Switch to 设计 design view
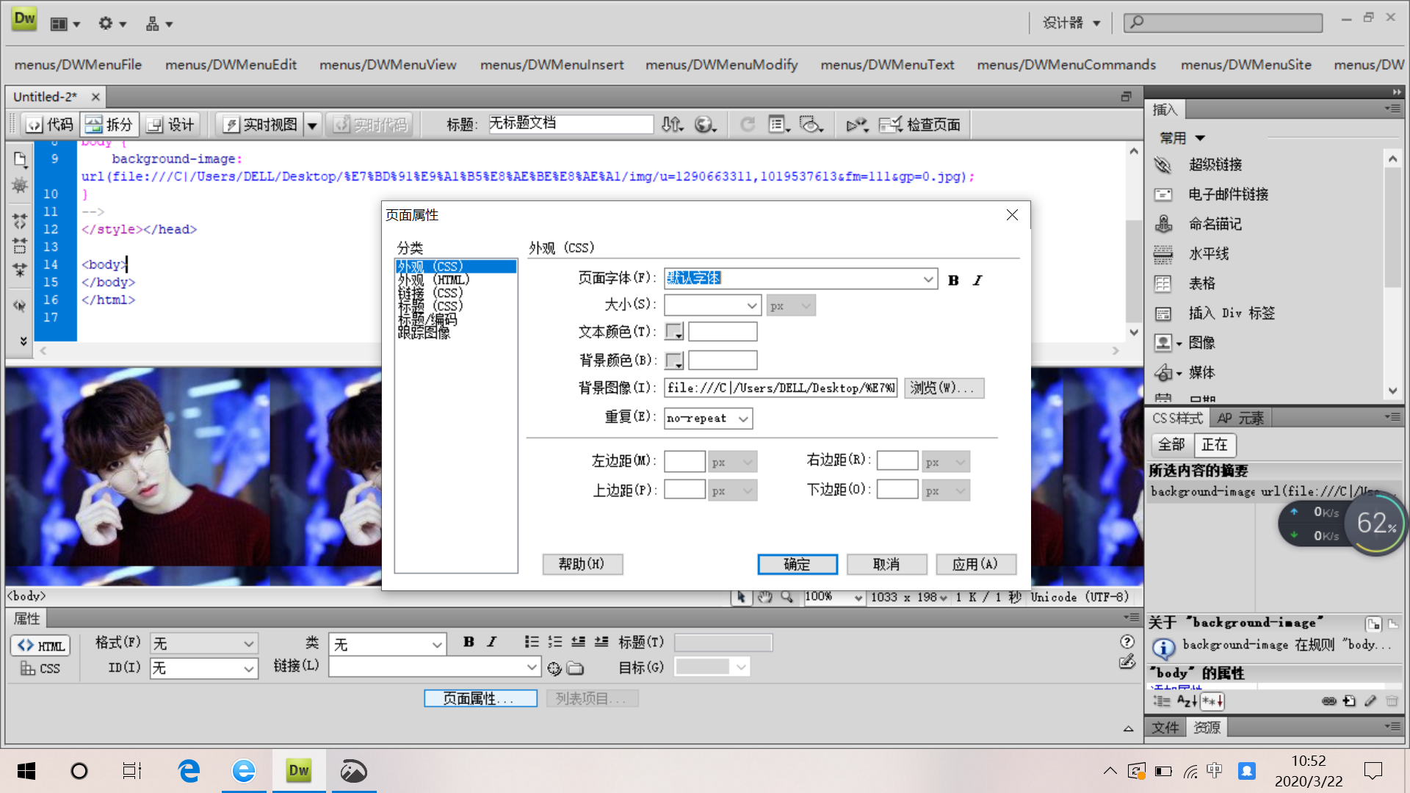1410x793 pixels. pos(171,124)
